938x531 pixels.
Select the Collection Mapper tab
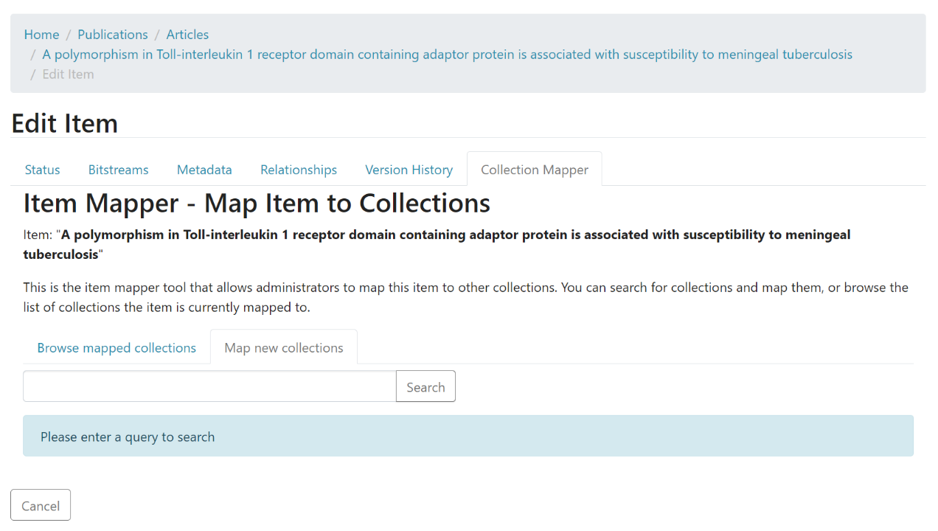[534, 170]
